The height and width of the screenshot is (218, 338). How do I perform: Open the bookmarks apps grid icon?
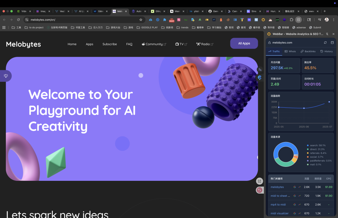coord(4,27)
